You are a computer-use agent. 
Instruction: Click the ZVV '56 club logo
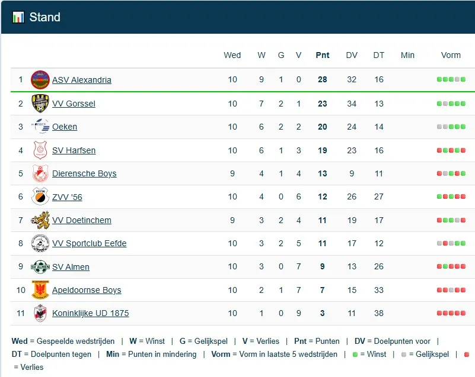[40, 196]
